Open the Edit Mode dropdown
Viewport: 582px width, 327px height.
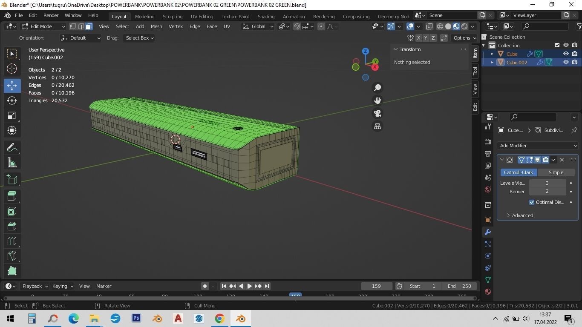tap(43, 26)
